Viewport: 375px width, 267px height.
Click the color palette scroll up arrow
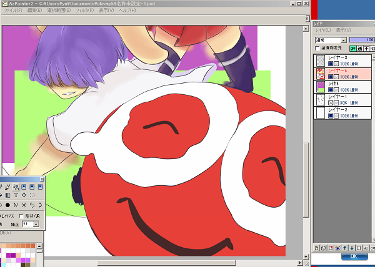pyautogui.click(x=39, y=246)
